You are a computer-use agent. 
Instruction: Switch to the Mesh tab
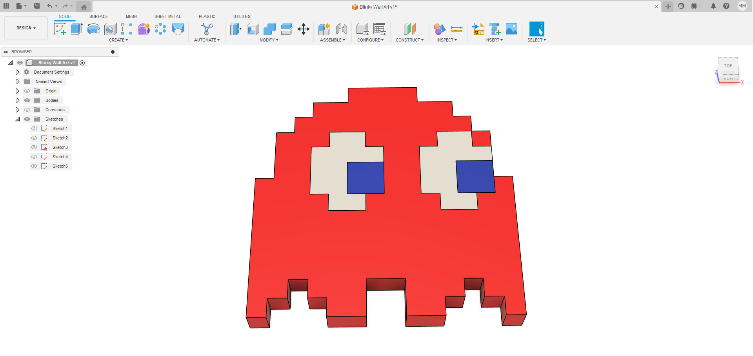coord(131,16)
